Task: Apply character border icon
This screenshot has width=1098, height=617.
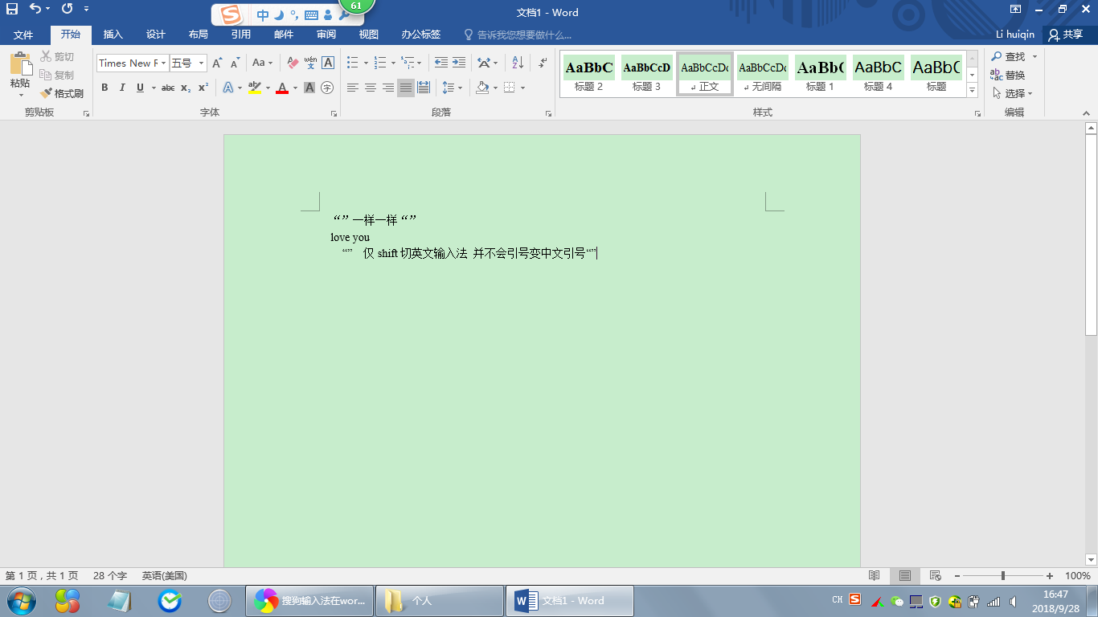Action: (328, 63)
